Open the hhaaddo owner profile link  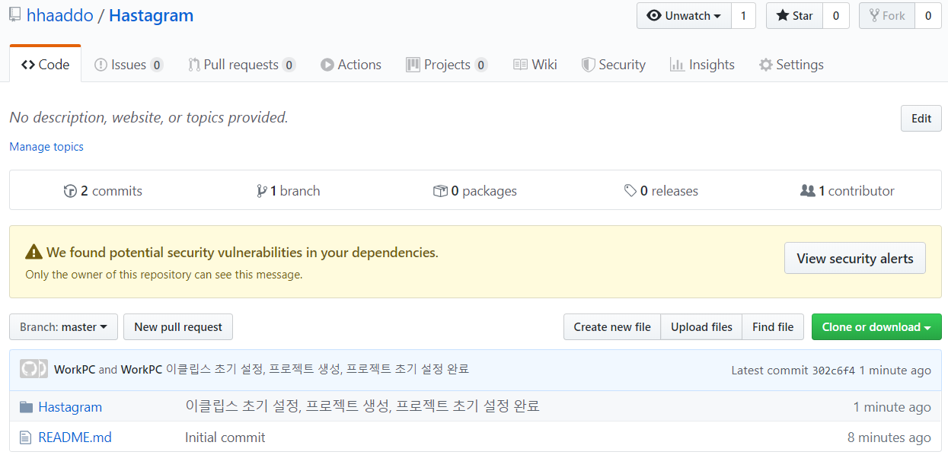(x=59, y=15)
